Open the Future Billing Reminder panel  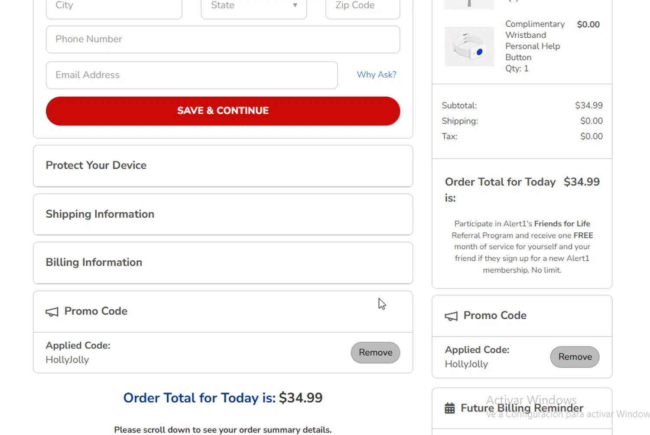[x=522, y=408]
